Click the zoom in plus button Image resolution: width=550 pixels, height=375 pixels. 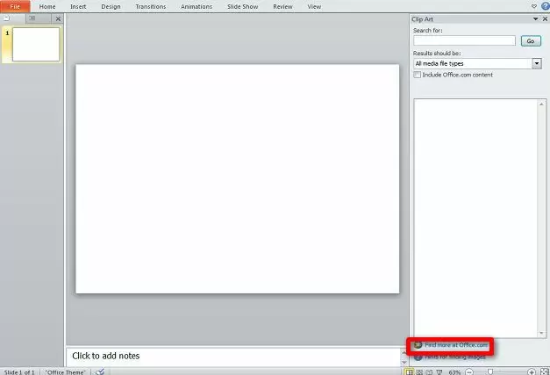click(x=532, y=371)
